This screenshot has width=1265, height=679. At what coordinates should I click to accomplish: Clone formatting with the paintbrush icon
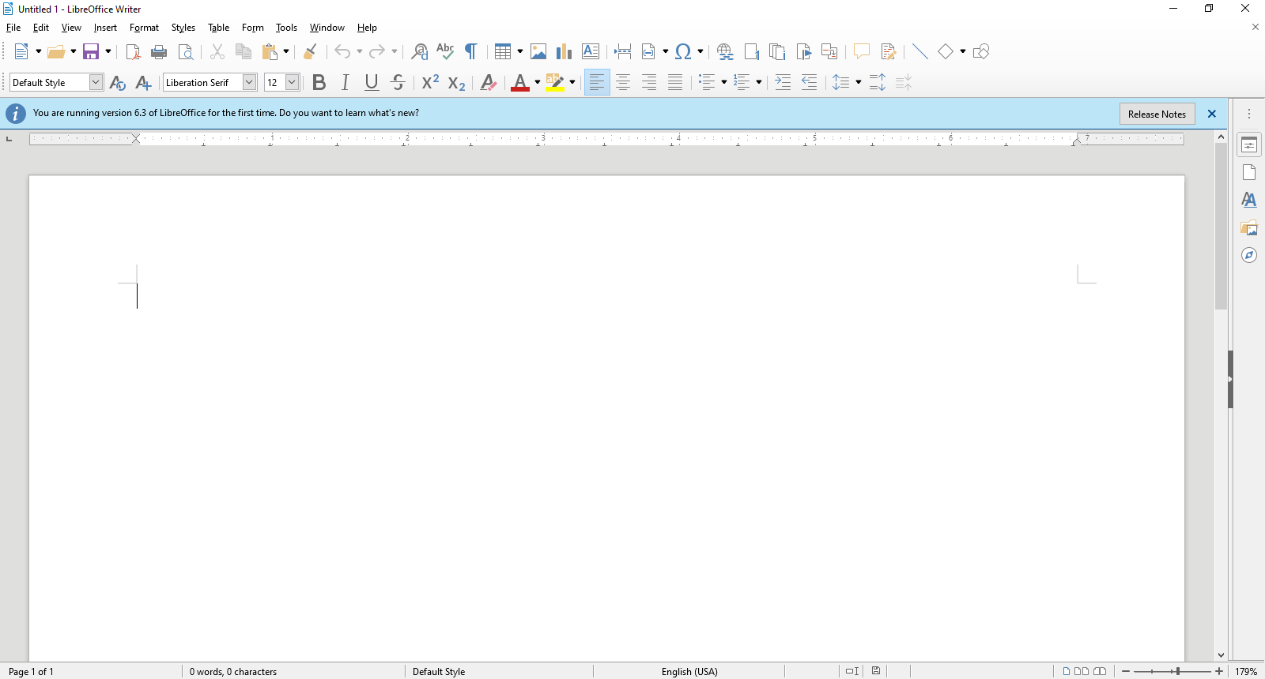pos(311,52)
